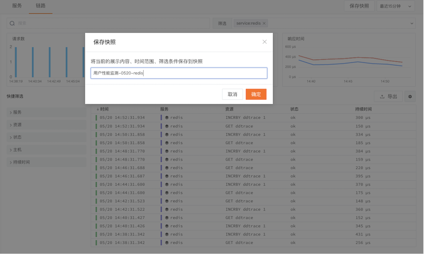Expand the 资源 quick filter
The image size is (424, 254).
(x=47, y=125)
